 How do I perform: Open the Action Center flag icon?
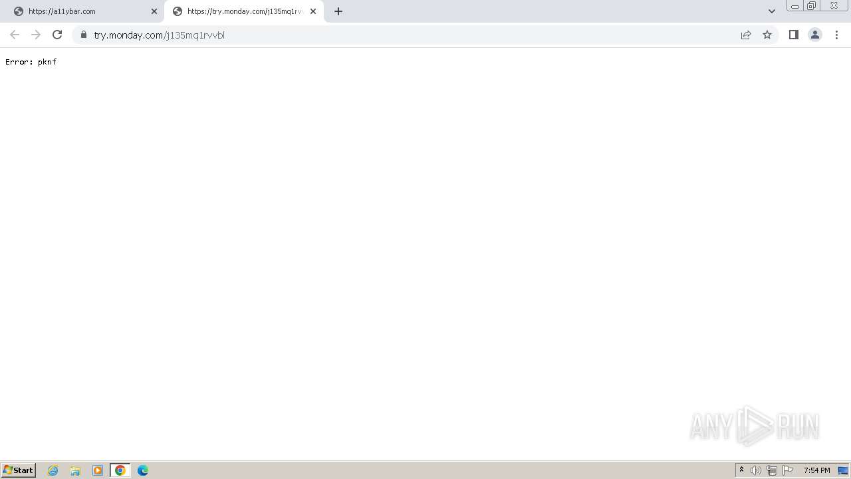[x=788, y=470]
